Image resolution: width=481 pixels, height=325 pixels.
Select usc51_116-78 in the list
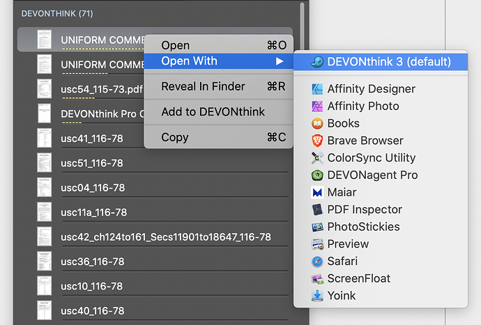click(x=155, y=163)
